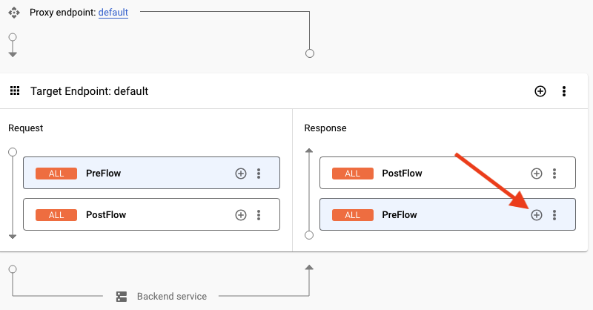Image resolution: width=593 pixels, height=310 pixels.
Task: Click the Response section heading
Action: (x=325, y=128)
